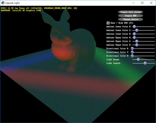Click the Directional Color R slider handle

click(x=132, y=49)
